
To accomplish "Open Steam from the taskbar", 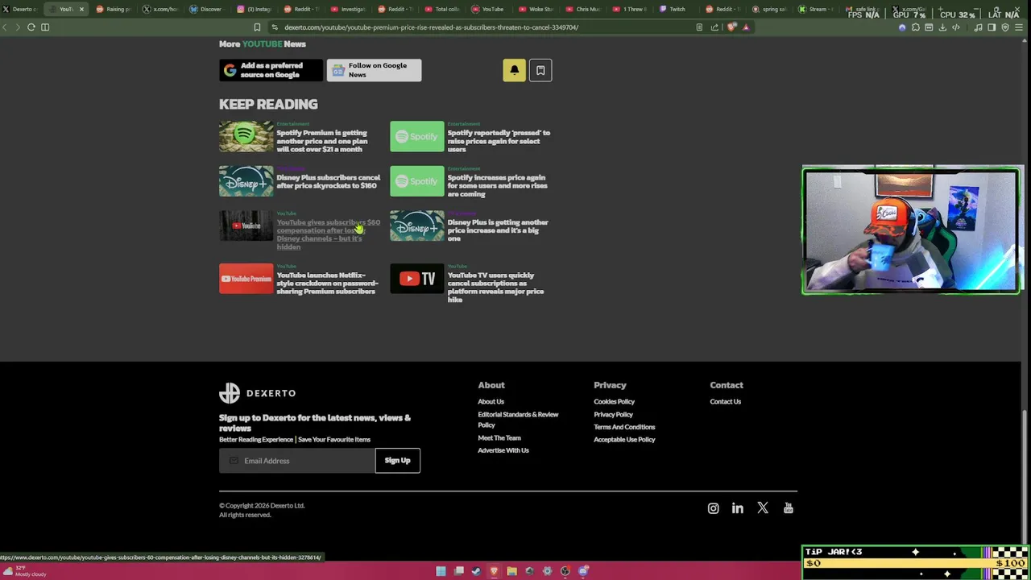I will 476,571.
